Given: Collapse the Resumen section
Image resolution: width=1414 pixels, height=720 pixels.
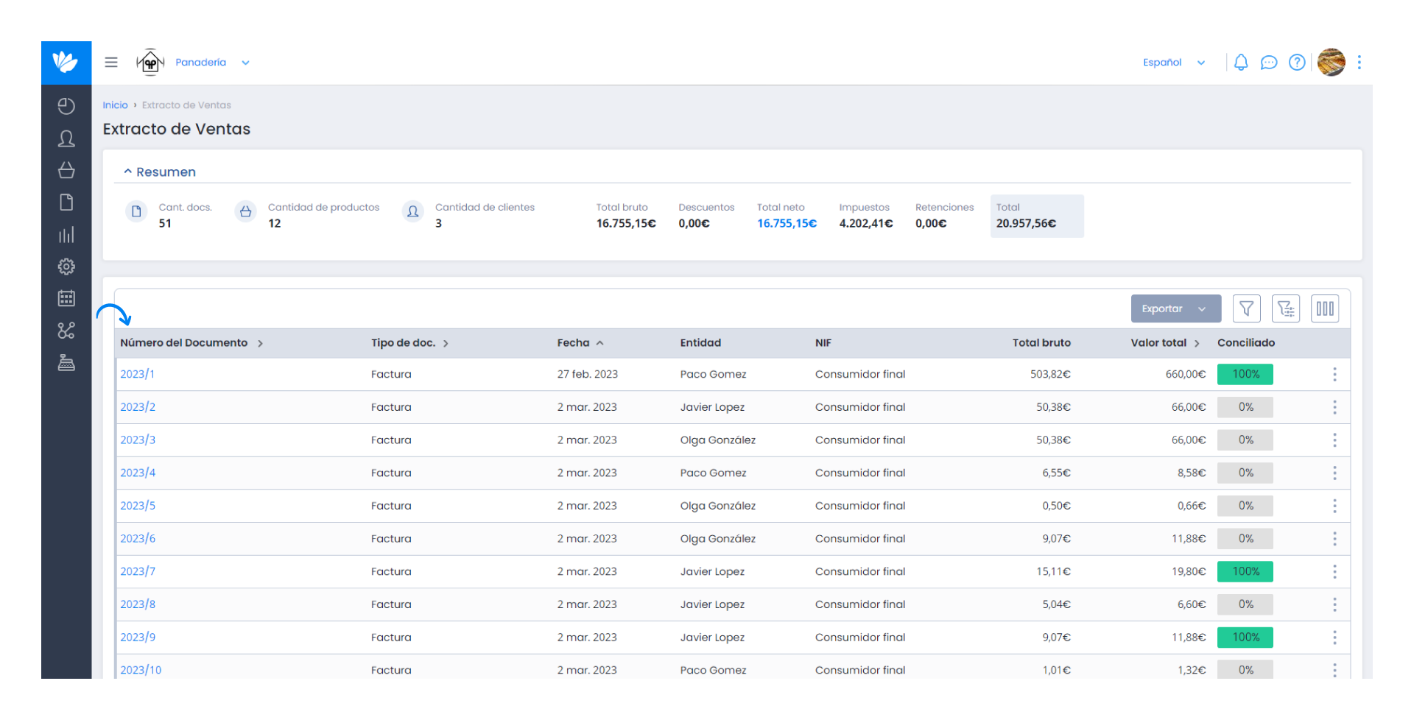Looking at the screenshot, I should tap(160, 172).
